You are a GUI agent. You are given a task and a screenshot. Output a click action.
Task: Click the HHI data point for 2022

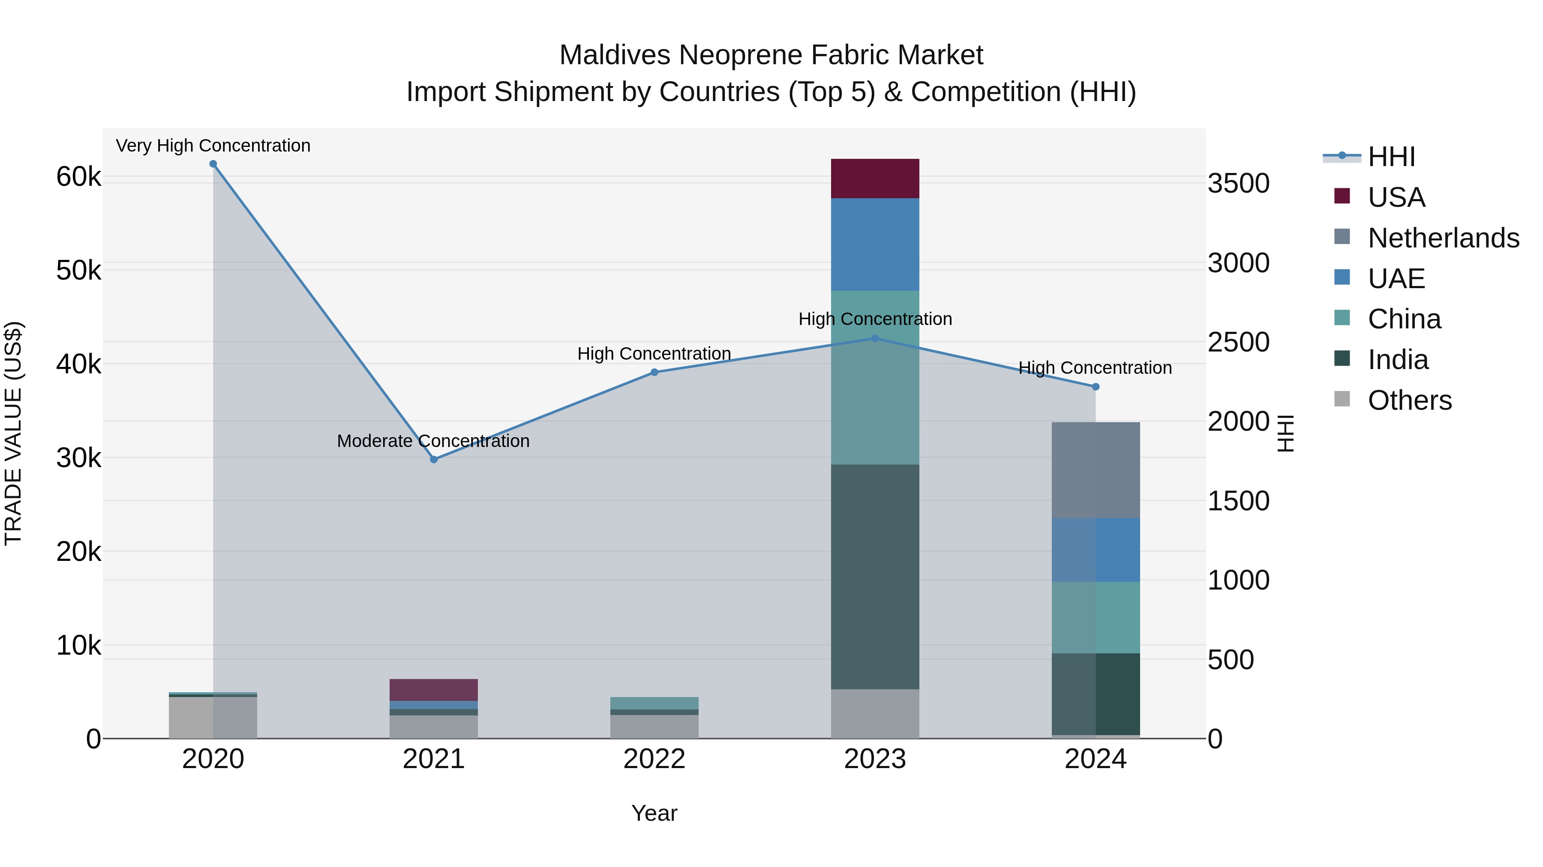point(654,372)
